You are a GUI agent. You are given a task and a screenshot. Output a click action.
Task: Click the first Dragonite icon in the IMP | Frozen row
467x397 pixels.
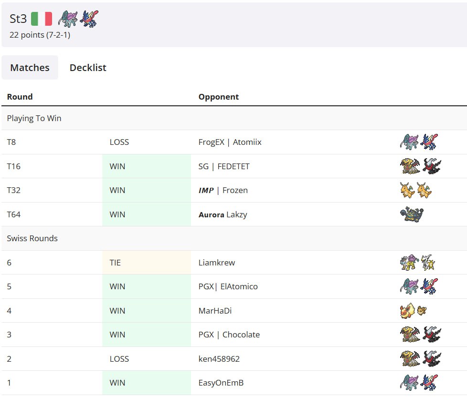pyautogui.click(x=407, y=190)
